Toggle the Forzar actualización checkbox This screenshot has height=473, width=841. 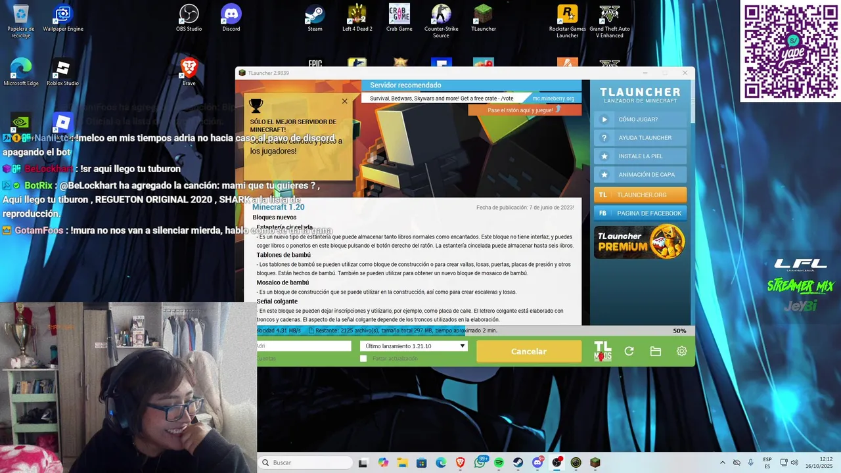tap(363, 359)
